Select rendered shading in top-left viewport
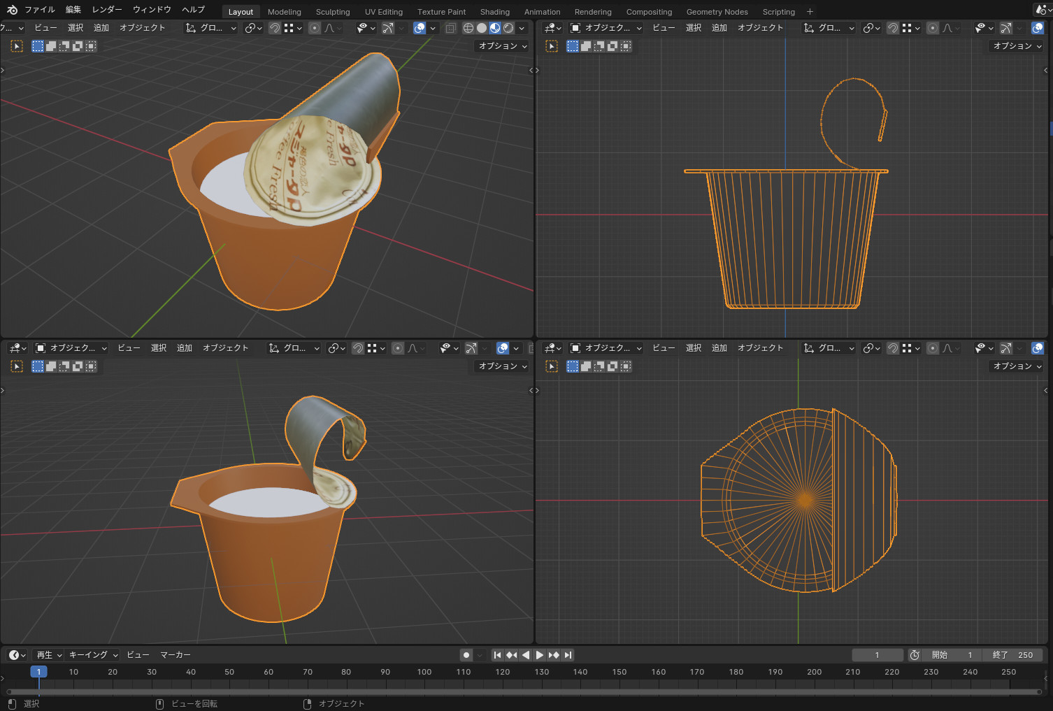This screenshot has height=711, width=1053. pos(508,28)
